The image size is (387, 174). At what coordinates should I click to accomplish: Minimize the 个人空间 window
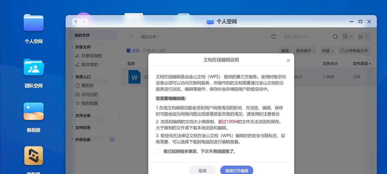tap(351, 21)
